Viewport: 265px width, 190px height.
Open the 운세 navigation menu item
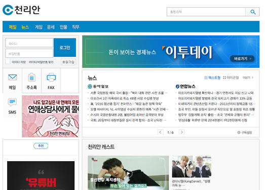(x=51, y=27)
